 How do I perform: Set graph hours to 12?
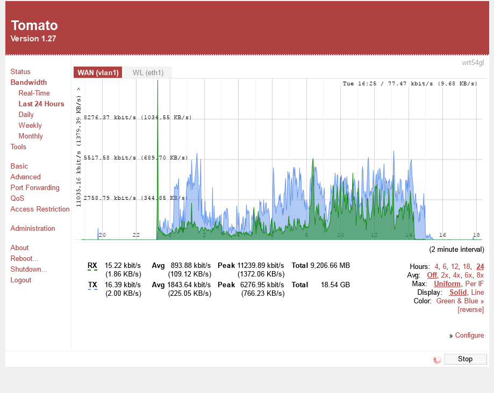pos(454,267)
